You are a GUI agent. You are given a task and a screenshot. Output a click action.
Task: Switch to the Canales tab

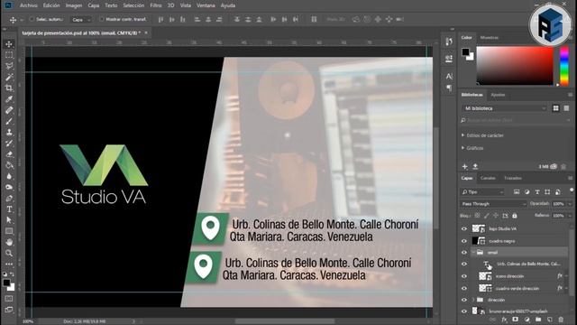click(488, 178)
